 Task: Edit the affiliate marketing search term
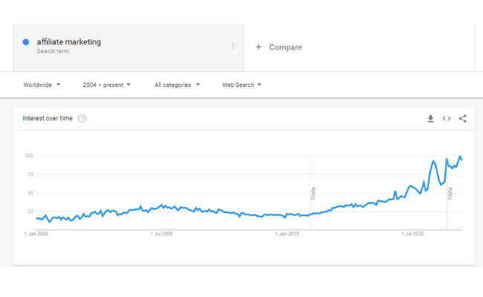(x=68, y=42)
